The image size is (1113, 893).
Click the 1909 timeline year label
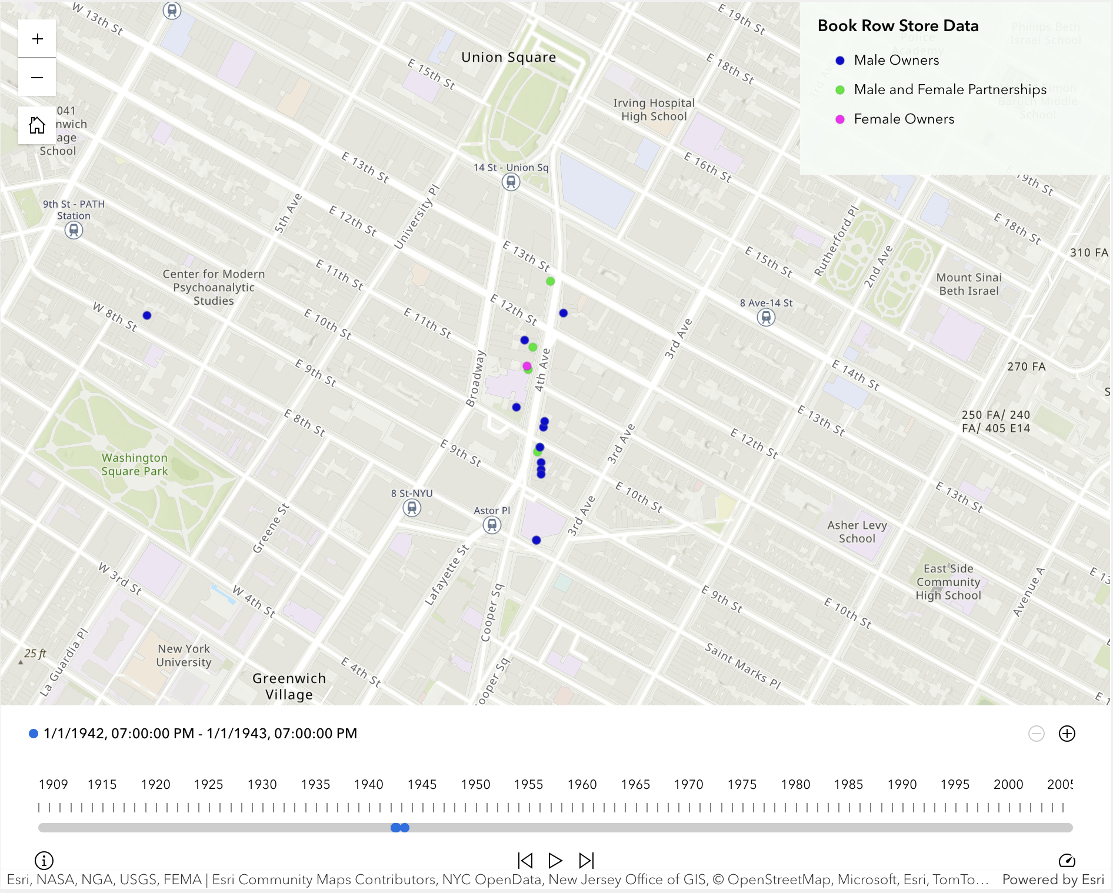(54, 784)
